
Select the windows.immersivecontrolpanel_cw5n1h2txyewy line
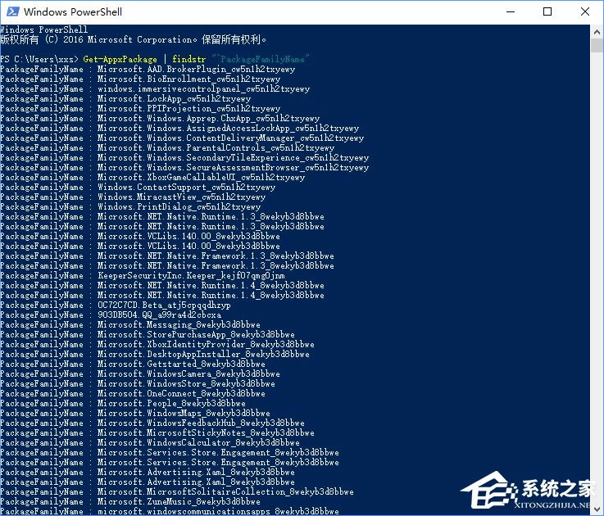(155, 89)
